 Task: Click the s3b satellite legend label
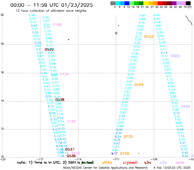pos(163,162)
